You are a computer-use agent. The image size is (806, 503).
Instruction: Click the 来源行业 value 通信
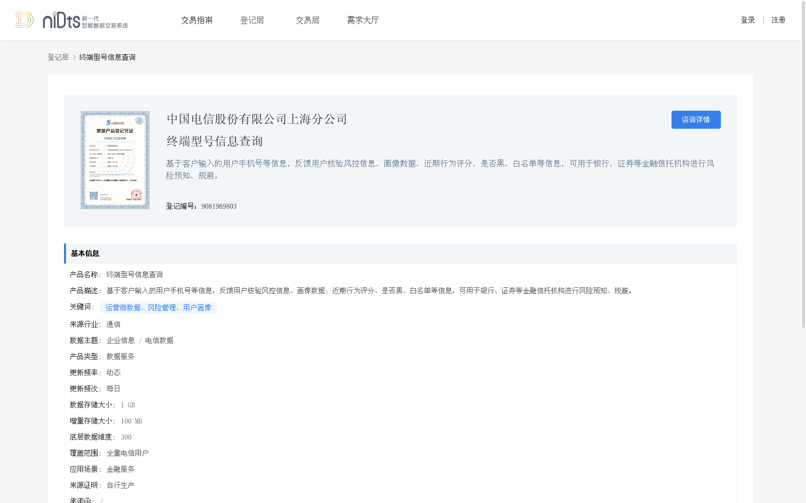pyautogui.click(x=113, y=324)
